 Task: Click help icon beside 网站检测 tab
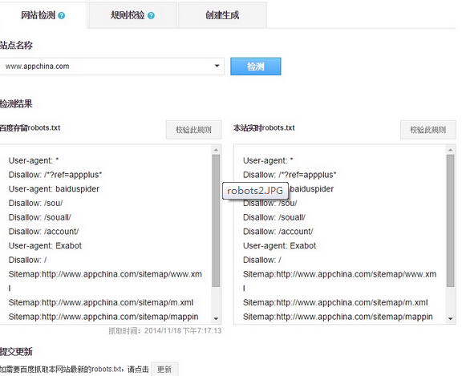click(x=61, y=15)
